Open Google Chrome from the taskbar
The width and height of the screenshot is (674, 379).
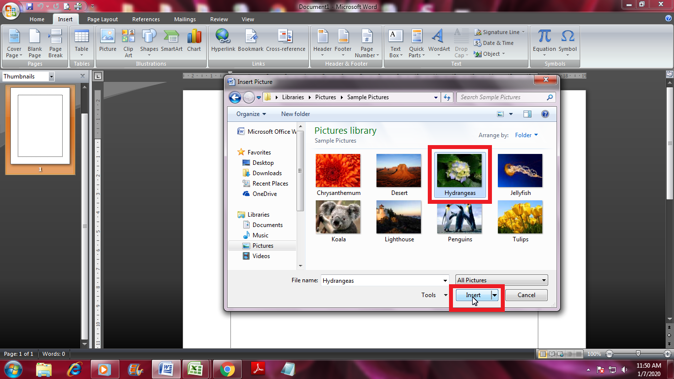tap(227, 369)
